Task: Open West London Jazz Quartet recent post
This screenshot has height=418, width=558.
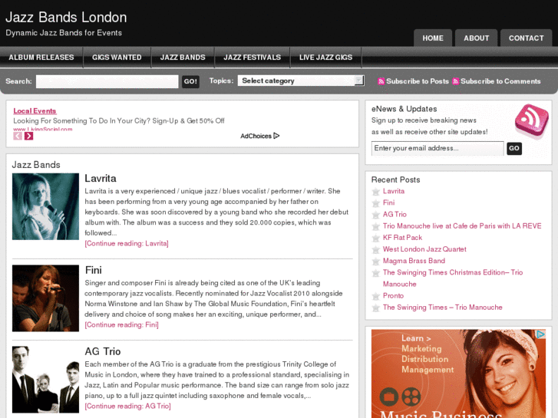Action: tap(424, 249)
